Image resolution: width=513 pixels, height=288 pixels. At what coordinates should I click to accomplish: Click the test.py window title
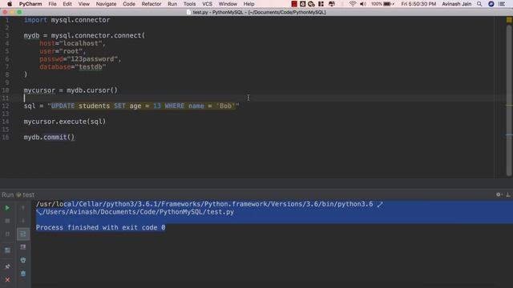pos(256,12)
